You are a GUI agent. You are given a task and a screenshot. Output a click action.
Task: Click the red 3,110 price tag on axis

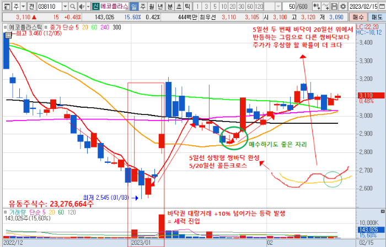[x=371, y=95]
